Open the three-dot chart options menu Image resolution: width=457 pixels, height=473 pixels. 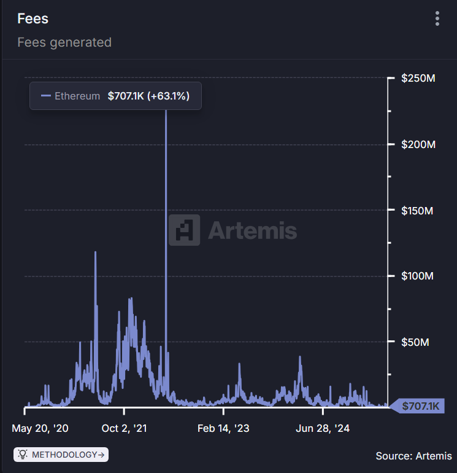point(437,18)
